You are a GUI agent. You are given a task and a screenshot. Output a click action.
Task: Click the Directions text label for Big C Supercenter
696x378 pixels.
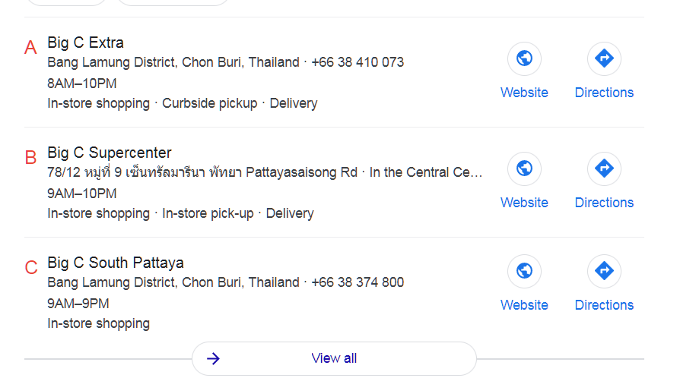(604, 203)
